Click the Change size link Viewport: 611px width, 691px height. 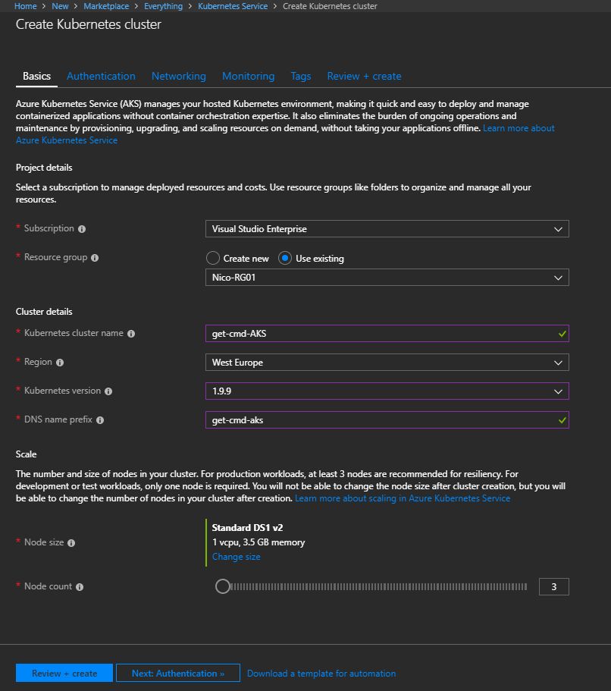click(x=236, y=557)
